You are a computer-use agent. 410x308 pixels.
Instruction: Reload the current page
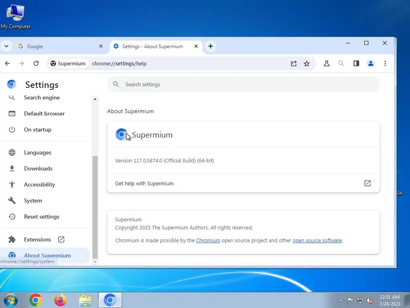click(36, 63)
